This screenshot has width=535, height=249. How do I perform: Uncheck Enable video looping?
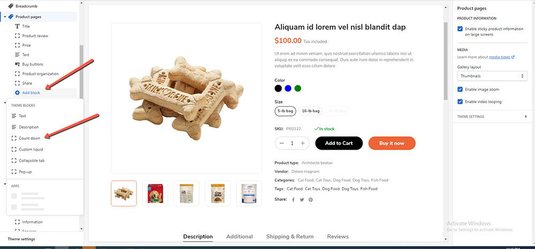[x=460, y=102]
